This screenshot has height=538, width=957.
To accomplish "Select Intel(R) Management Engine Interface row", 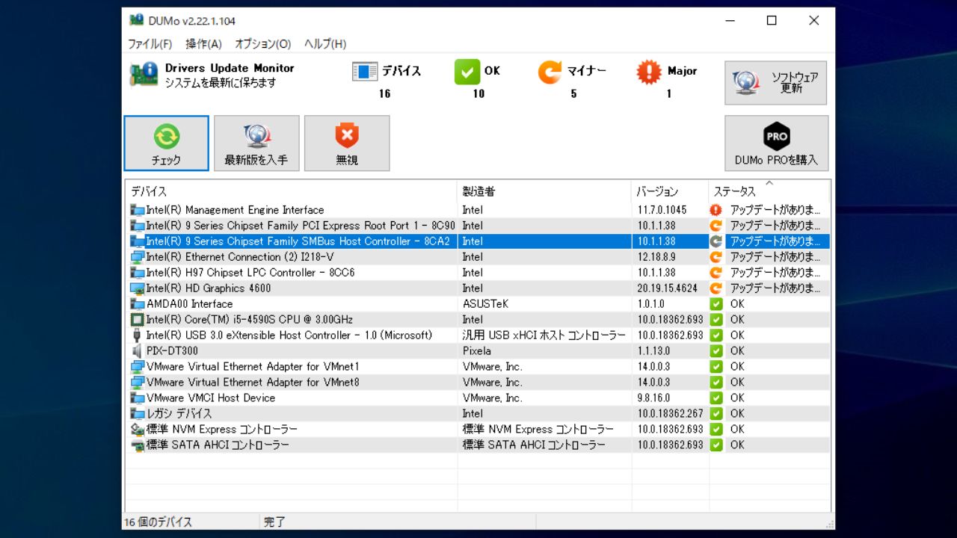I will point(478,210).
